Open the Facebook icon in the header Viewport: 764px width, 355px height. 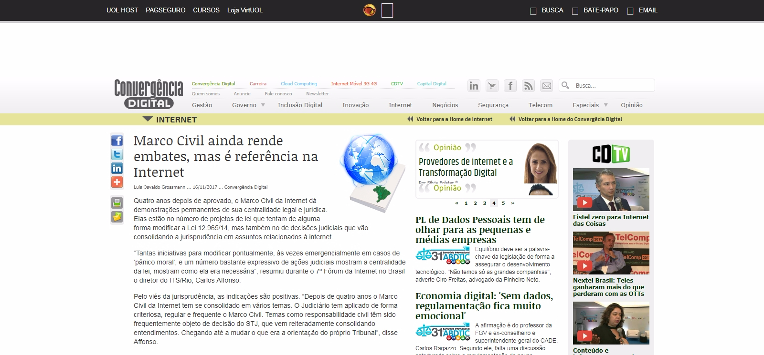[510, 86]
